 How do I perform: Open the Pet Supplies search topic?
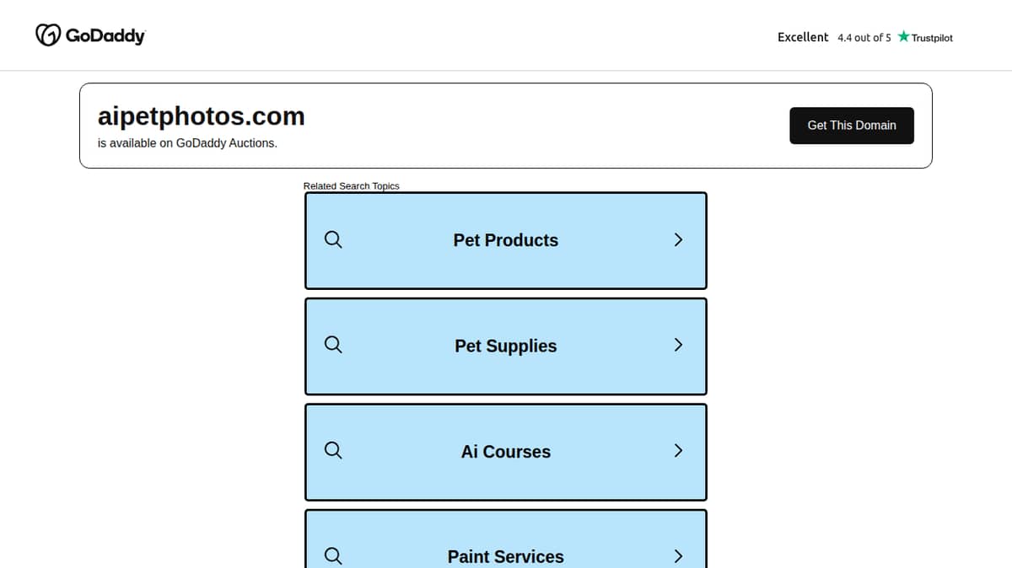coord(506,346)
